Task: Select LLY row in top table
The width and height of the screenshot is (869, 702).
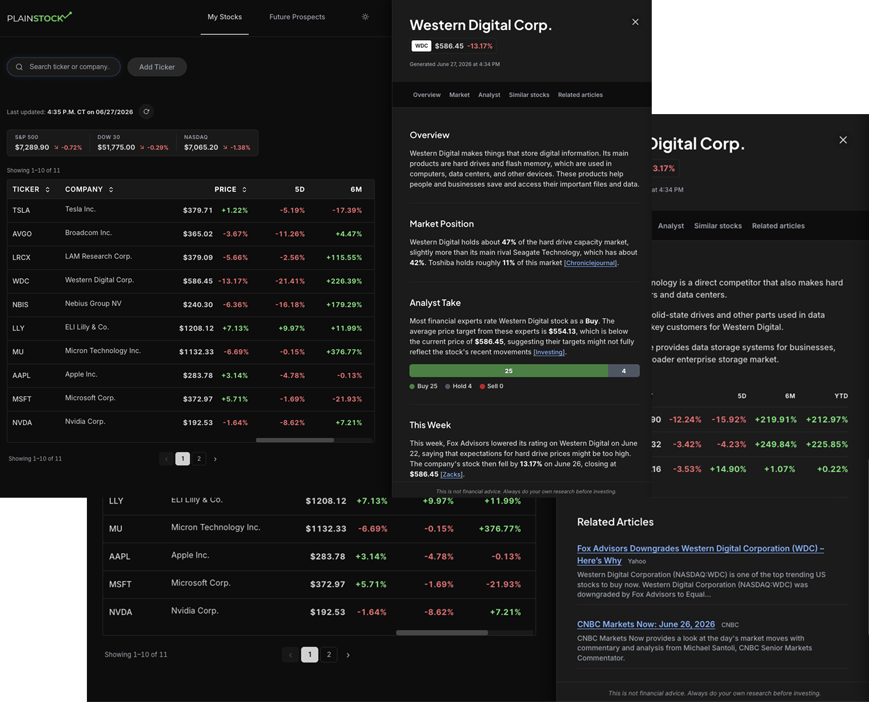Action: (x=191, y=328)
